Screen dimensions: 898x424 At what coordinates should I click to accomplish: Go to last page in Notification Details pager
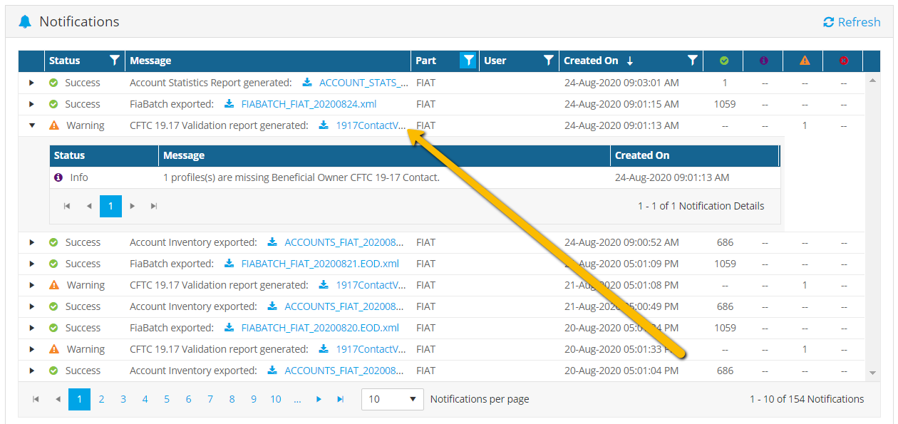(x=154, y=206)
